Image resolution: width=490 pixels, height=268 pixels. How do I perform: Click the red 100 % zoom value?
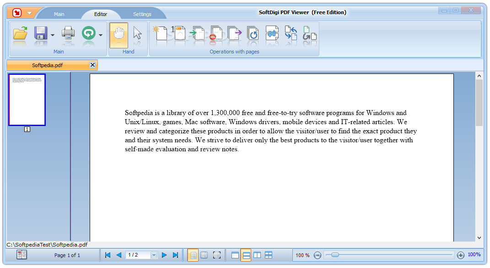(x=302, y=255)
